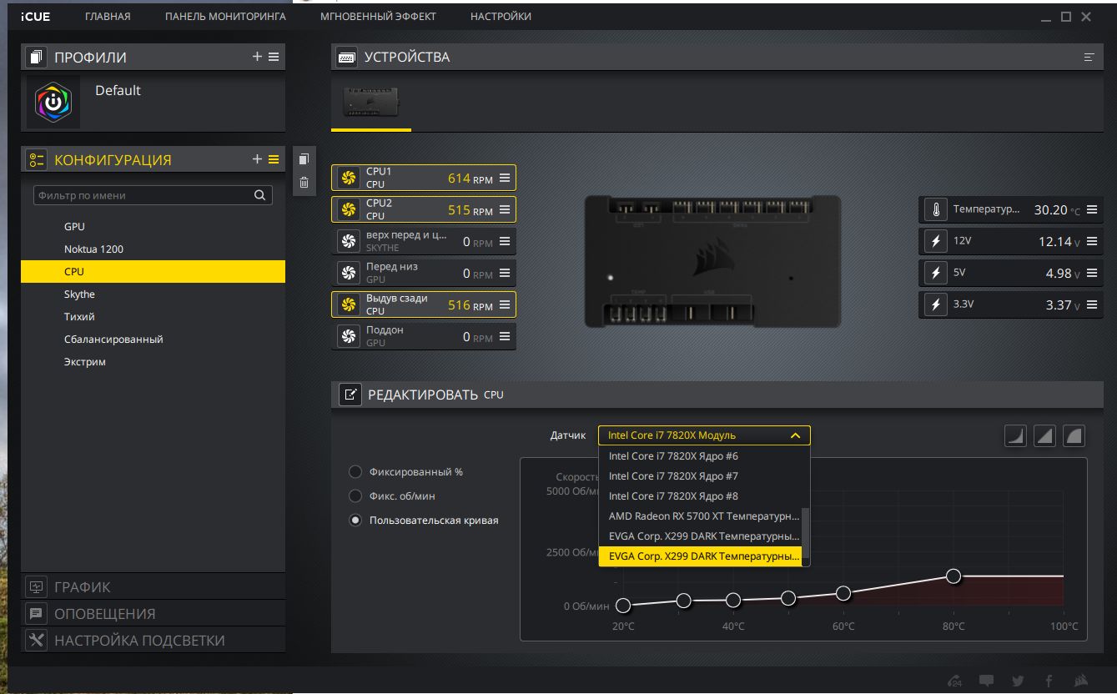Click the search magnifier in the filter box
This screenshot has height=694, width=1117.
[x=260, y=195]
